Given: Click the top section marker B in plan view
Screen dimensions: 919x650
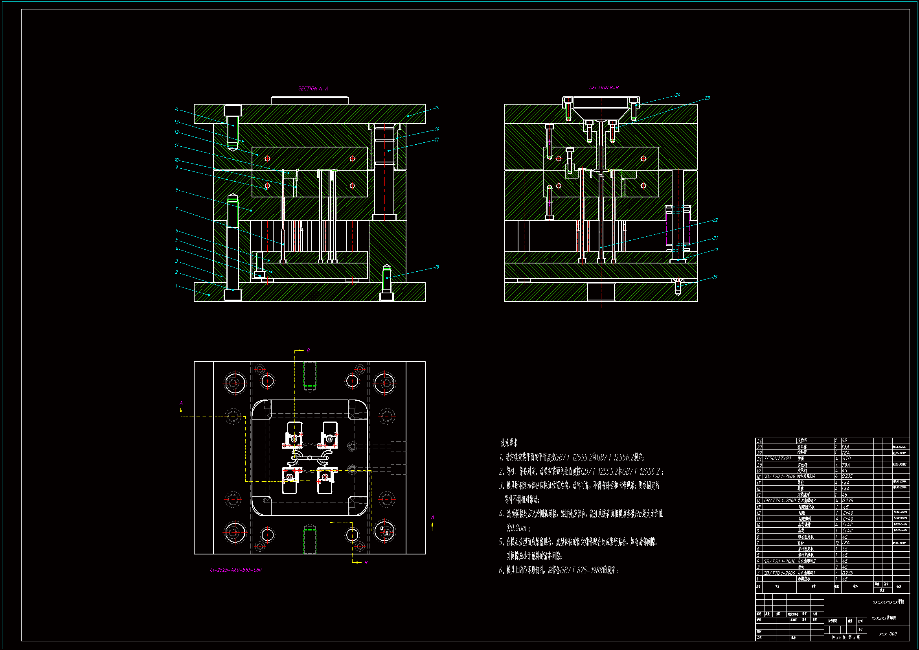Looking at the screenshot, I should pos(308,350).
